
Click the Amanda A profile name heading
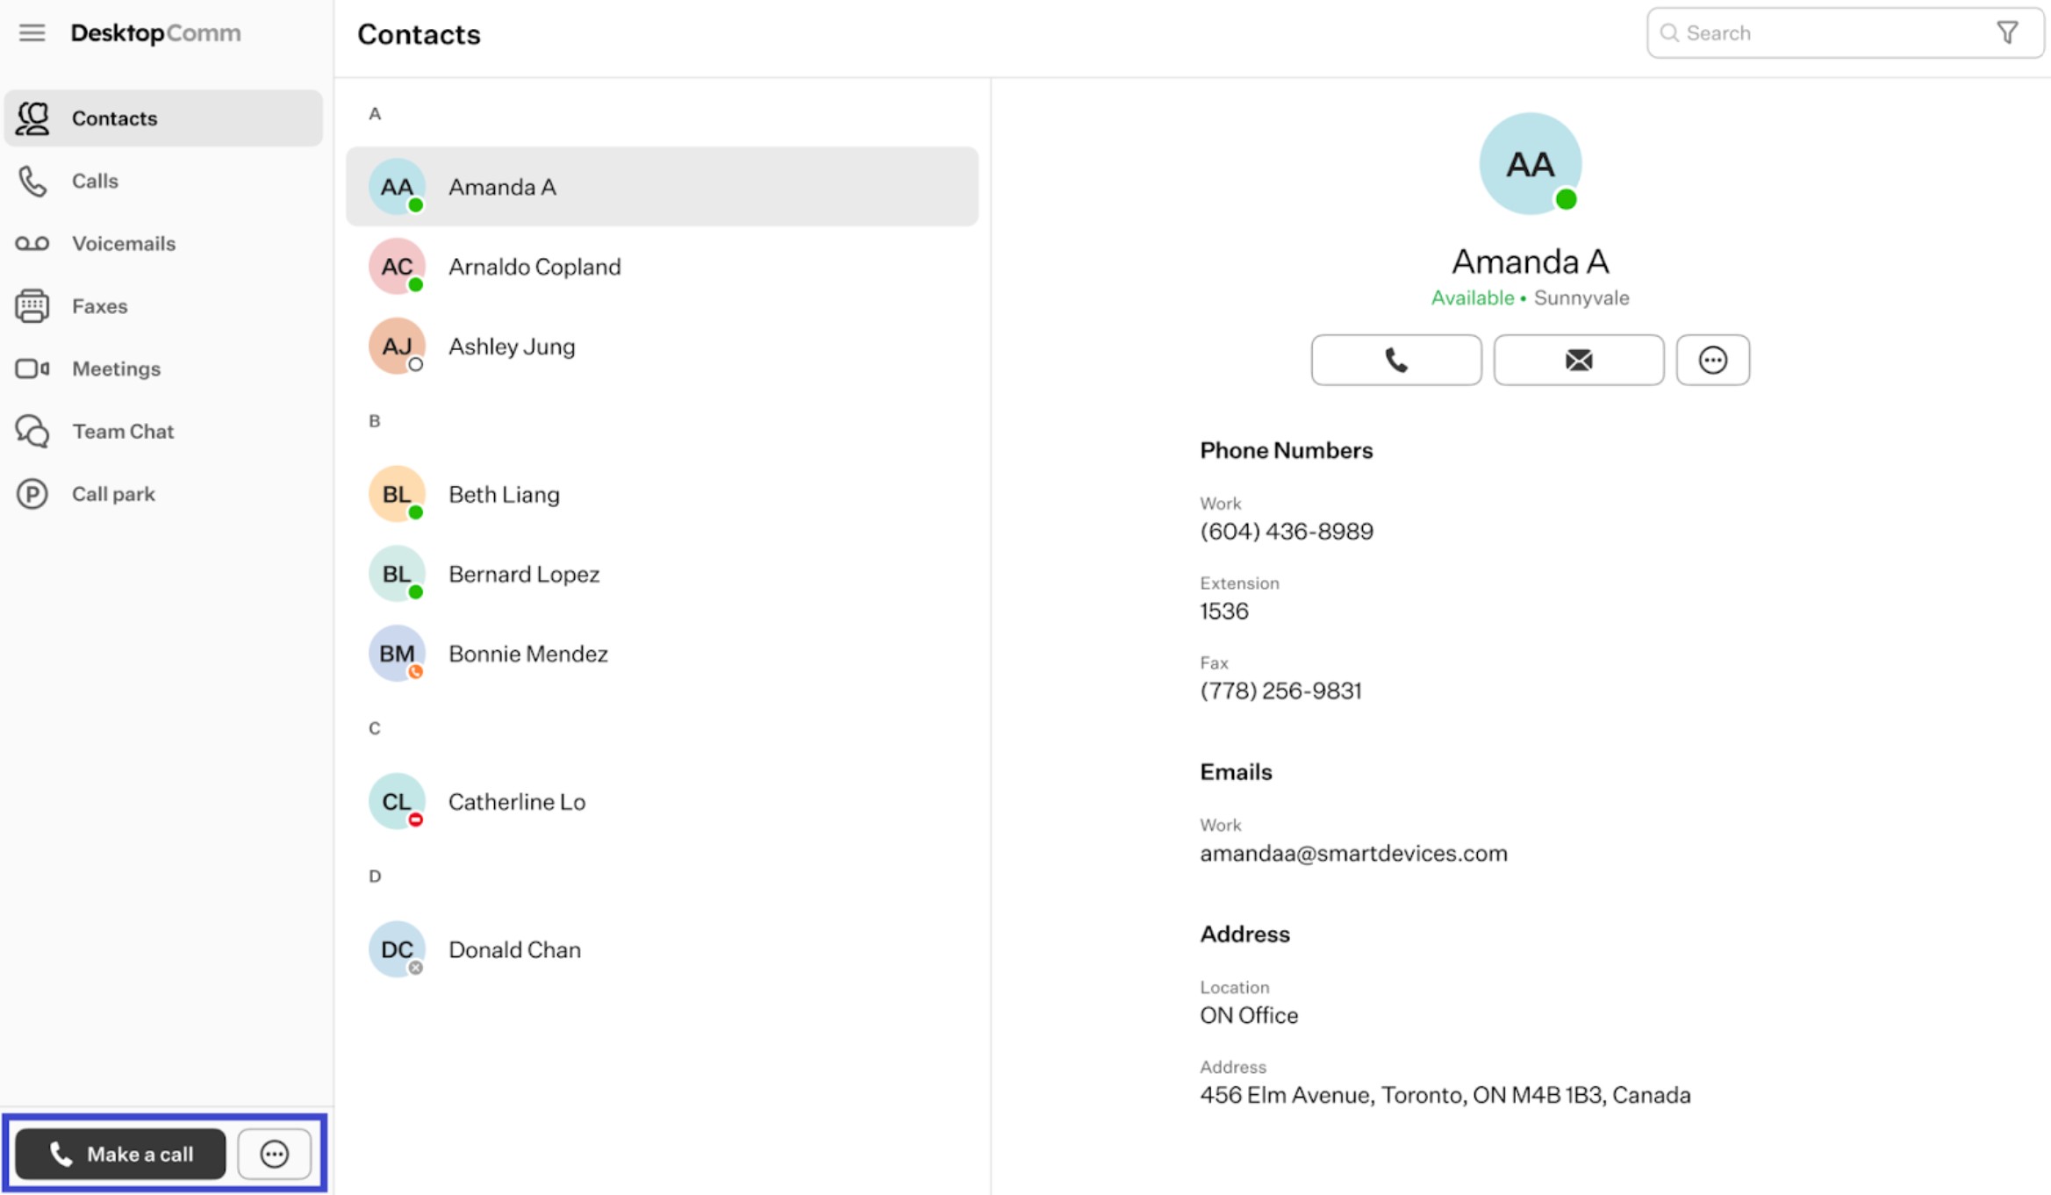(x=1530, y=261)
